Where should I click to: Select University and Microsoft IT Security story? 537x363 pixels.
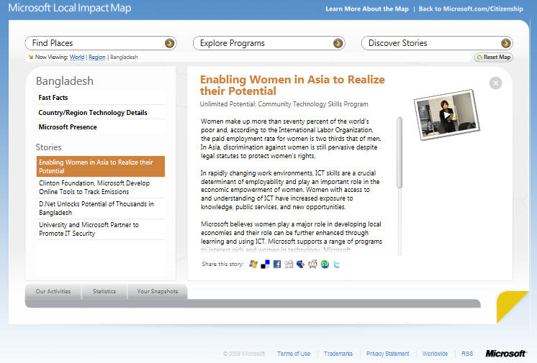coord(100,229)
